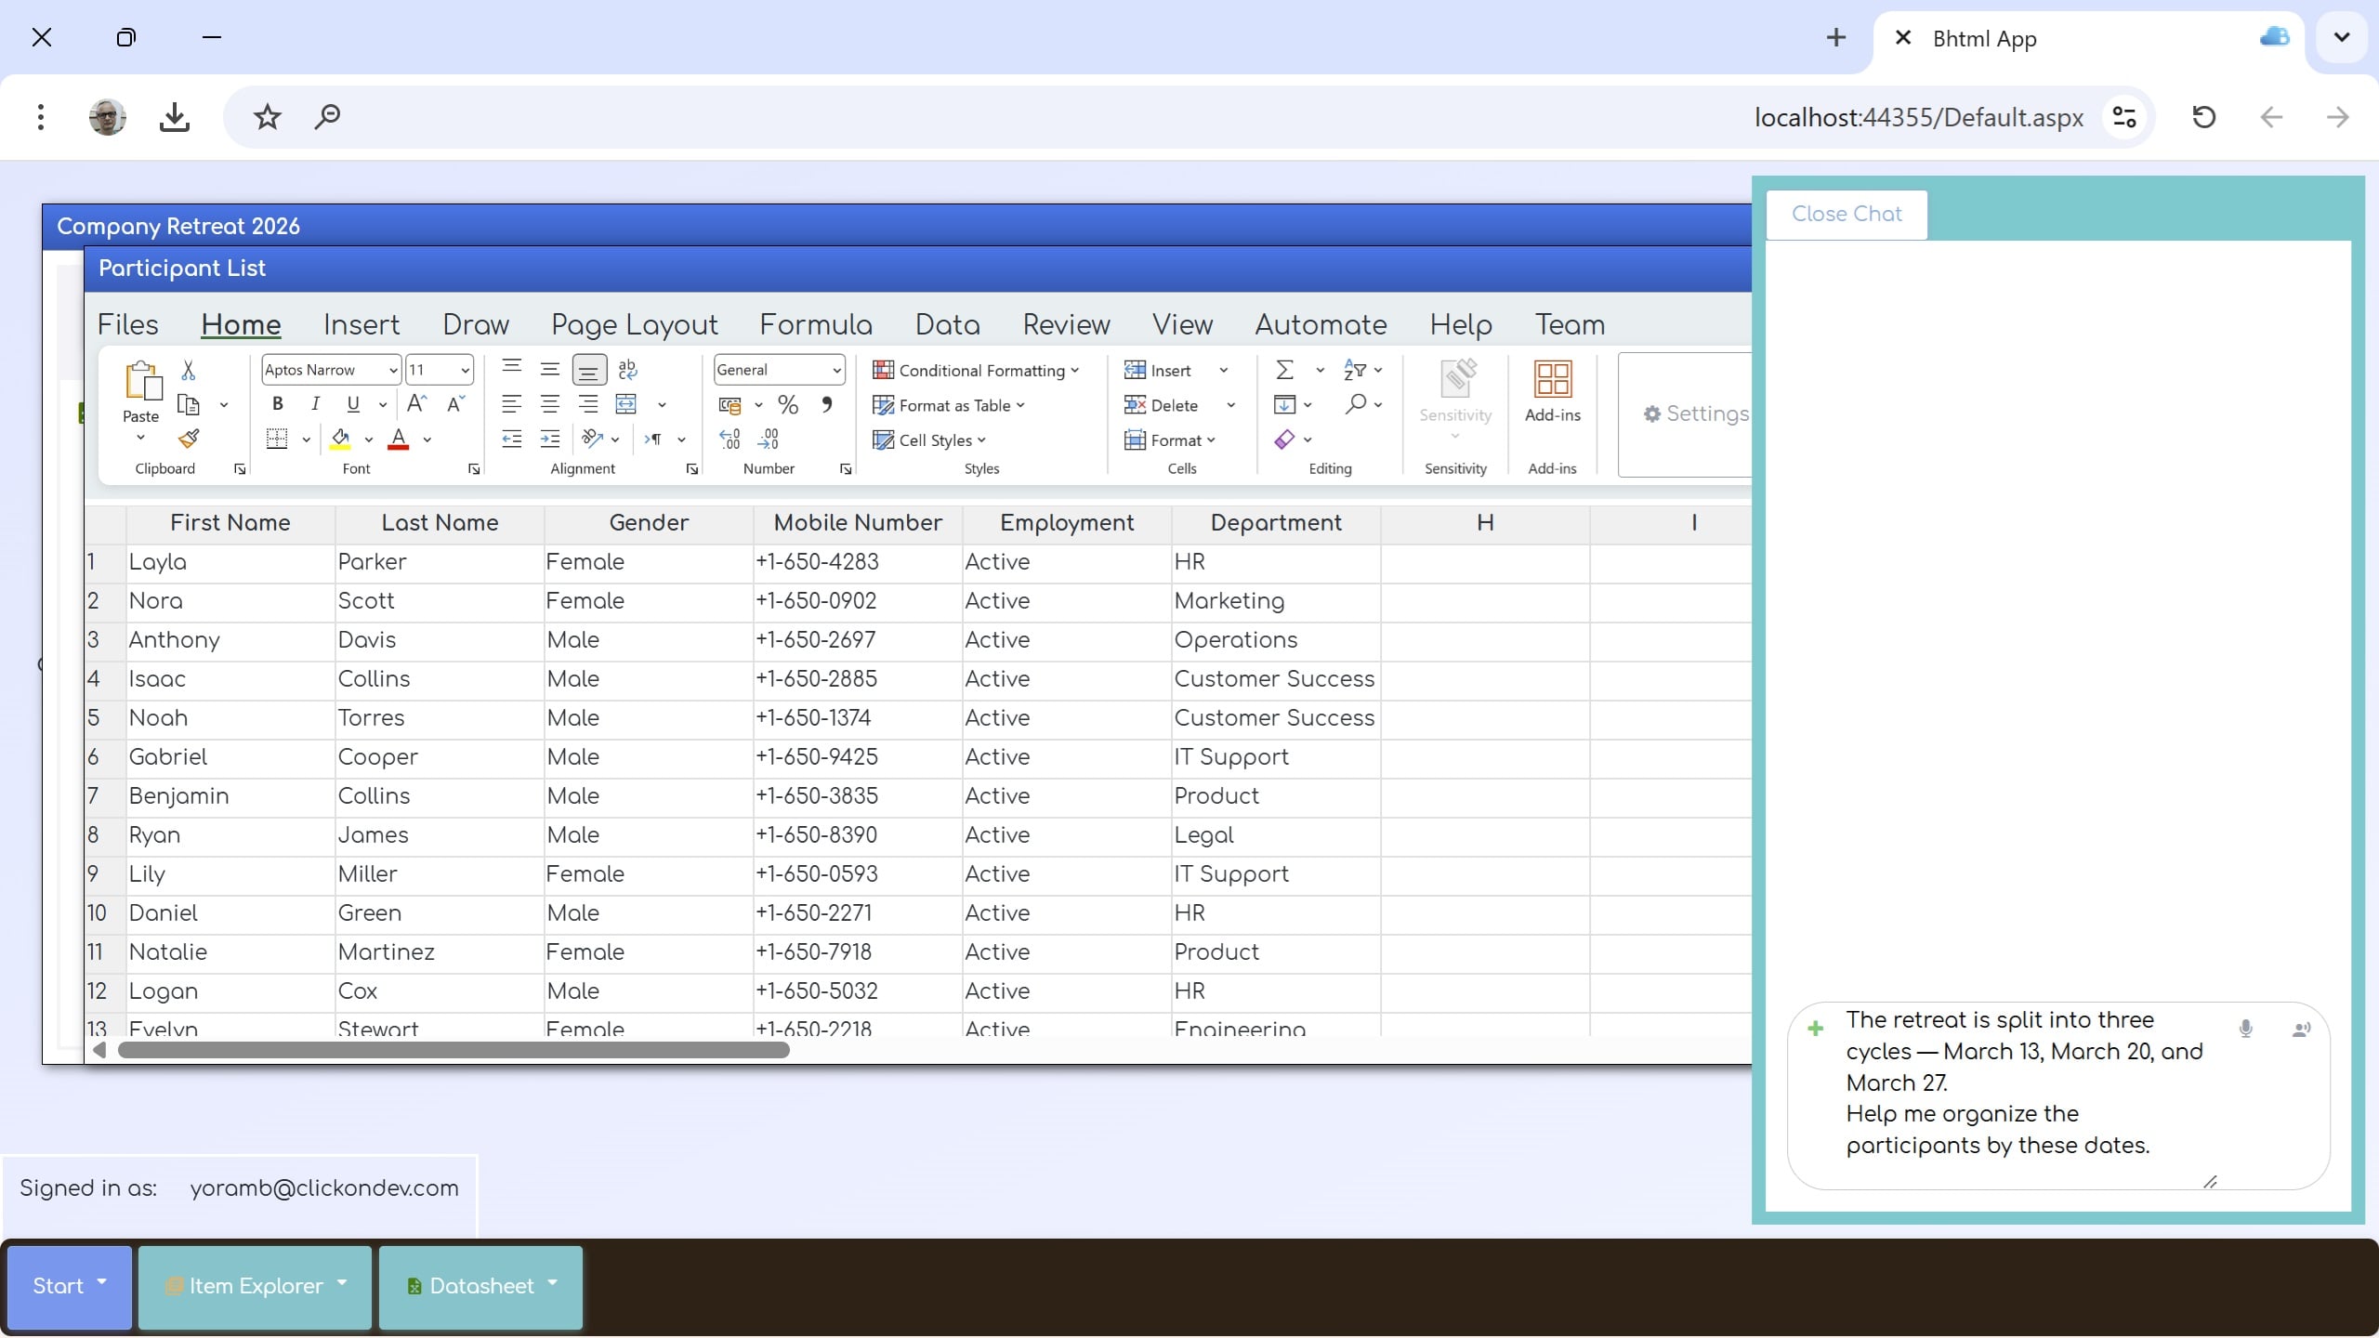This screenshot has width=2379, height=1338.
Task: Click the green plus attach icon in chat
Action: (x=1815, y=1029)
